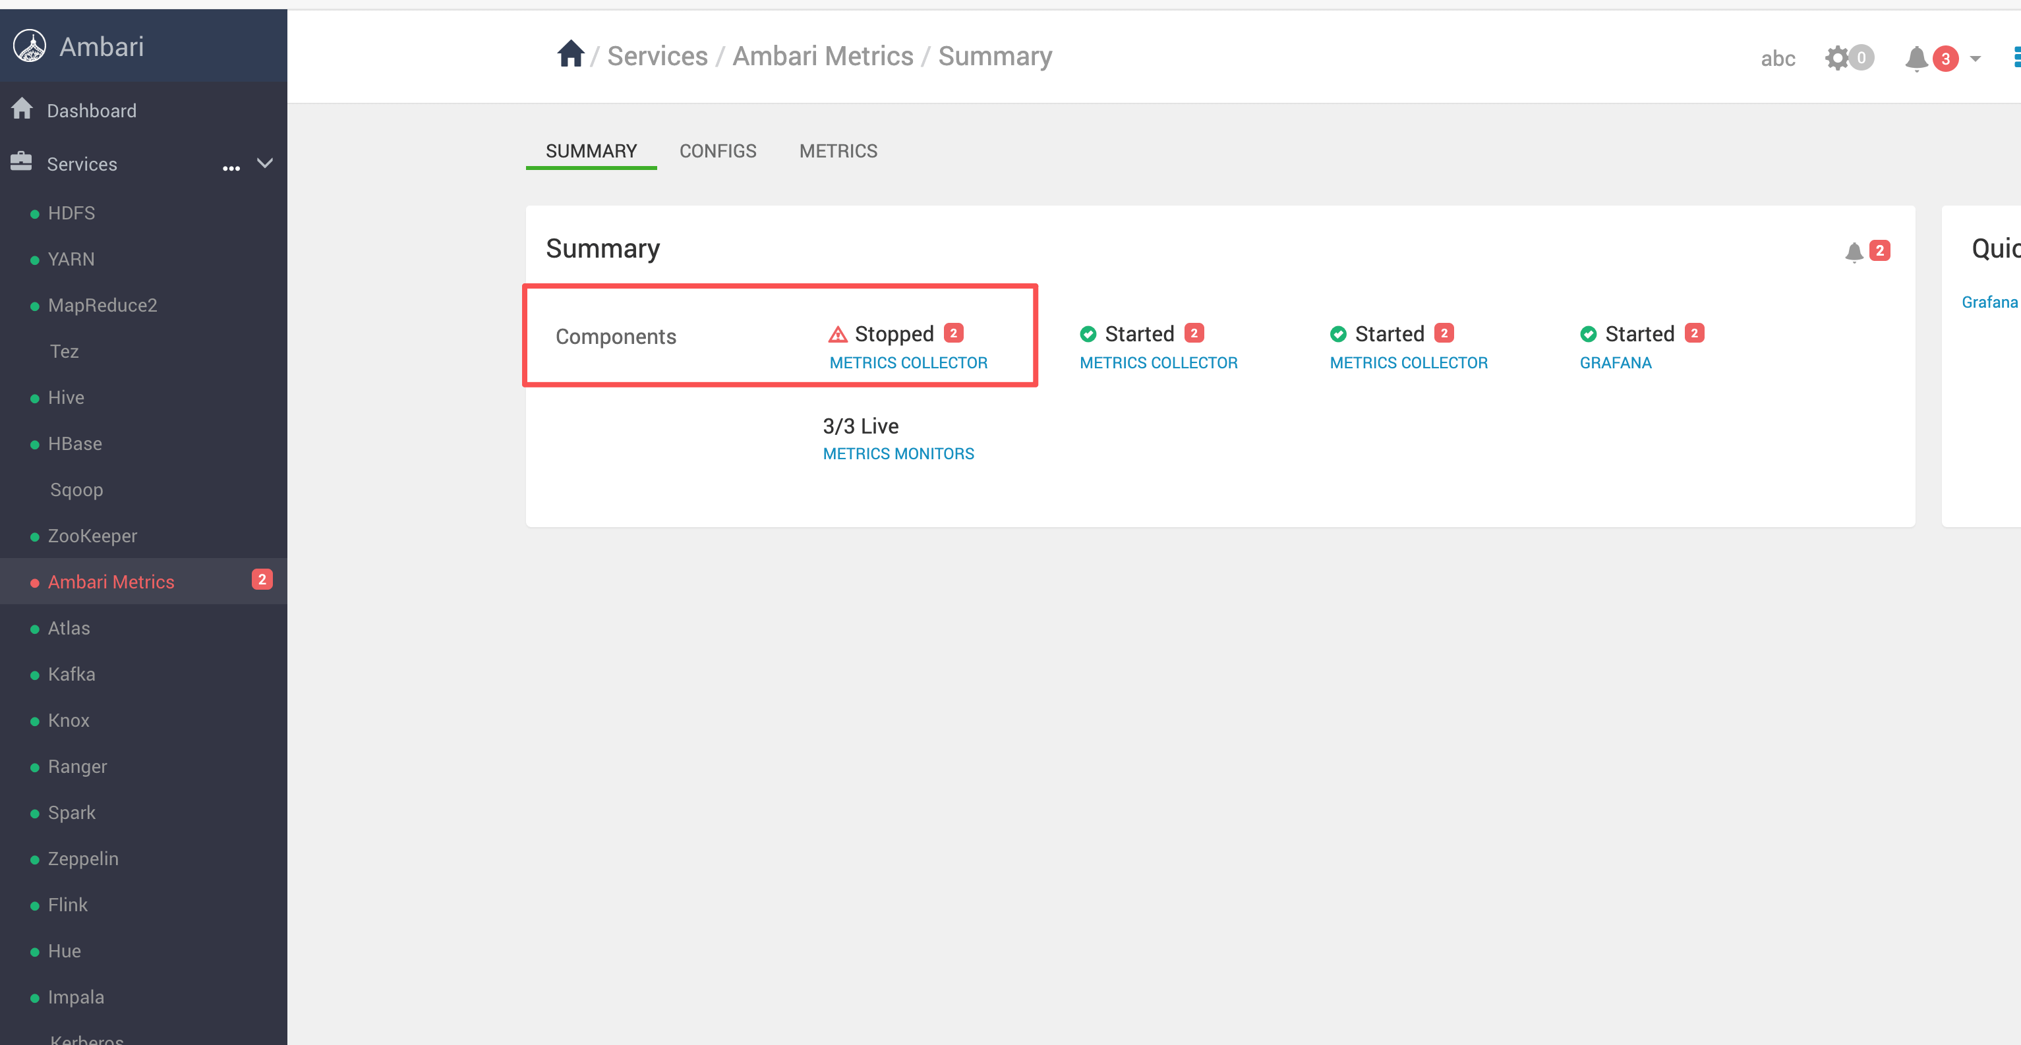The width and height of the screenshot is (2021, 1045).
Task: Click Stopped METRICS COLLECTOR link
Action: coord(908,363)
